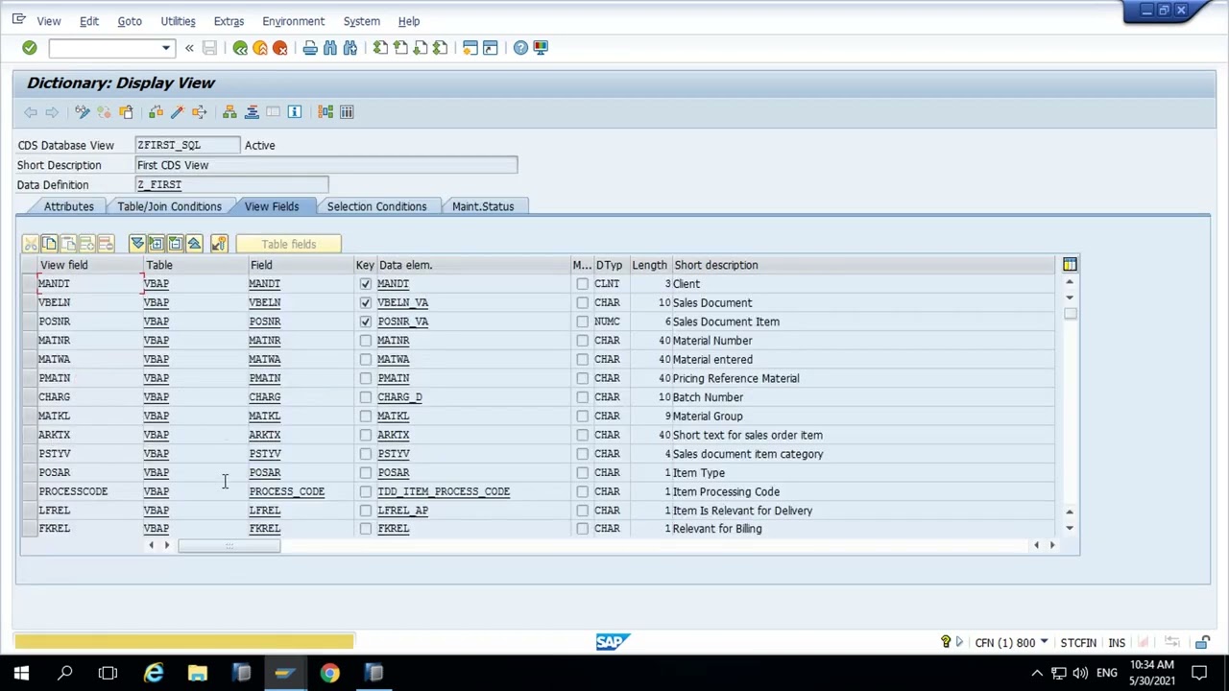The height and width of the screenshot is (691, 1229).
Task: Open the command field dropdown arrow
Action: click(165, 48)
